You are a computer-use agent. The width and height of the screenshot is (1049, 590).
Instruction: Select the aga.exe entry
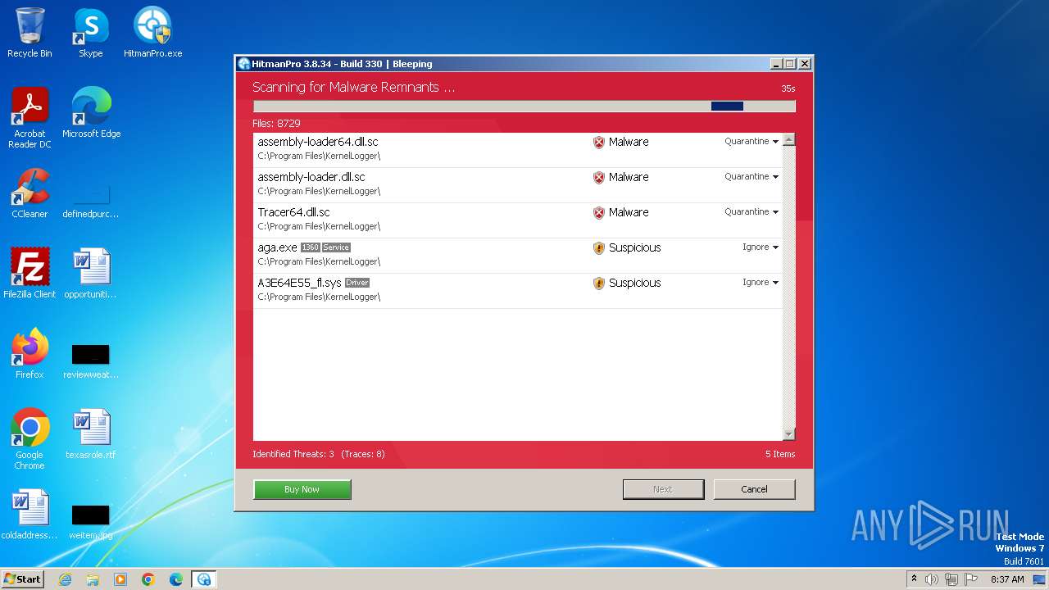coord(518,256)
